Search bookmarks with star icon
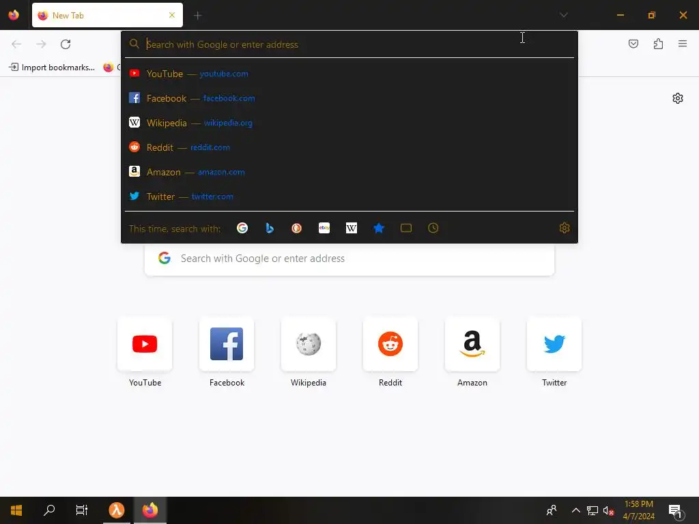Image resolution: width=699 pixels, height=524 pixels. 378,228
